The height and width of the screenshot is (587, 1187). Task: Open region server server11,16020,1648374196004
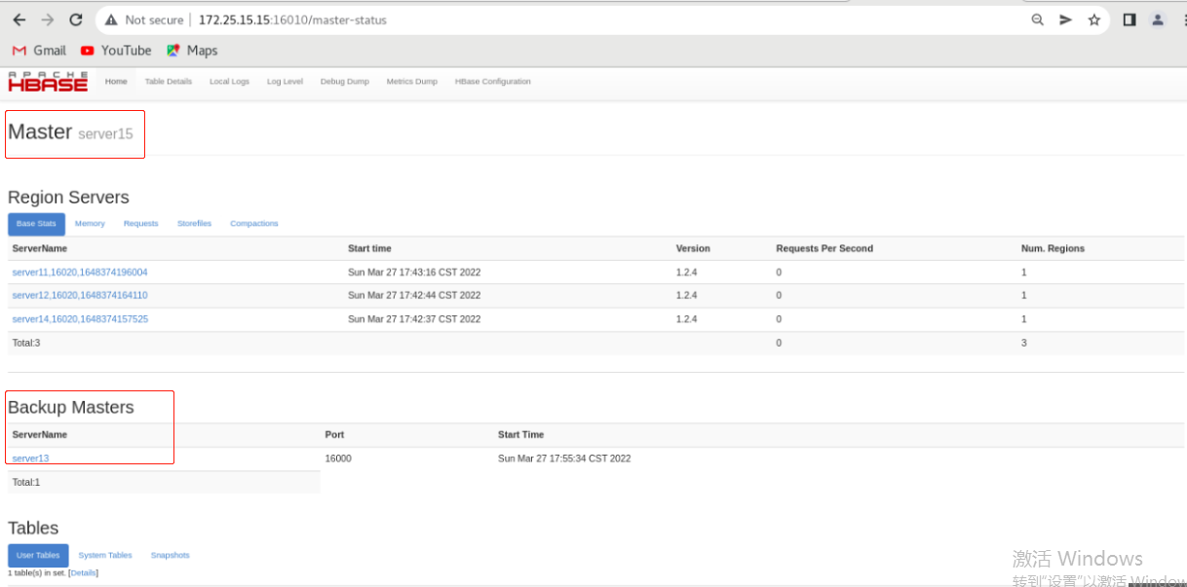pos(80,272)
